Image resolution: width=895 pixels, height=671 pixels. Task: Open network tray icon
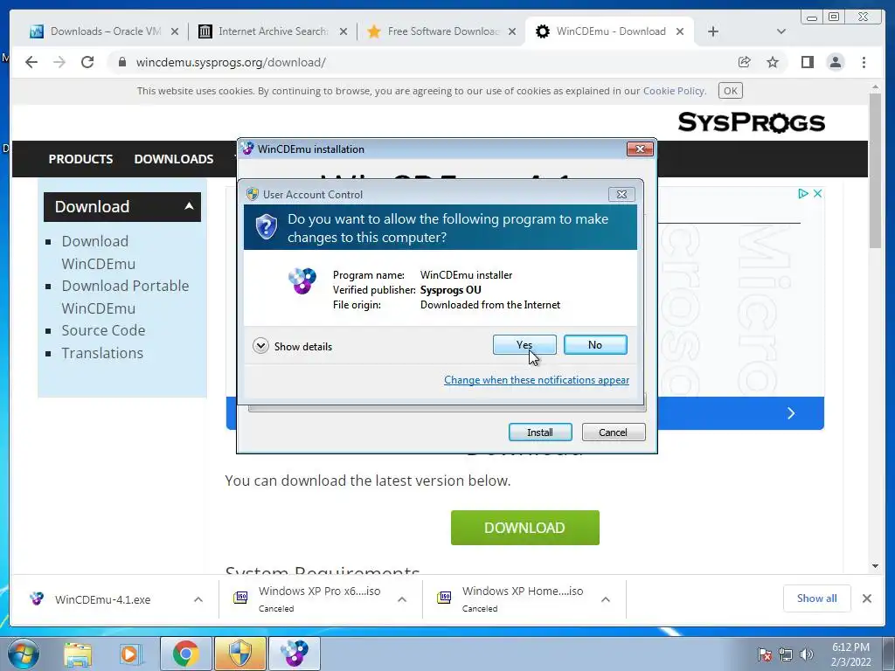click(786, 654)
